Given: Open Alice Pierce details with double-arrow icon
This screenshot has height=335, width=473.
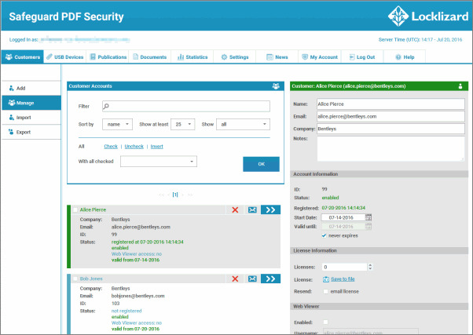Looking at the screenshot, I should tap(270, 209).
